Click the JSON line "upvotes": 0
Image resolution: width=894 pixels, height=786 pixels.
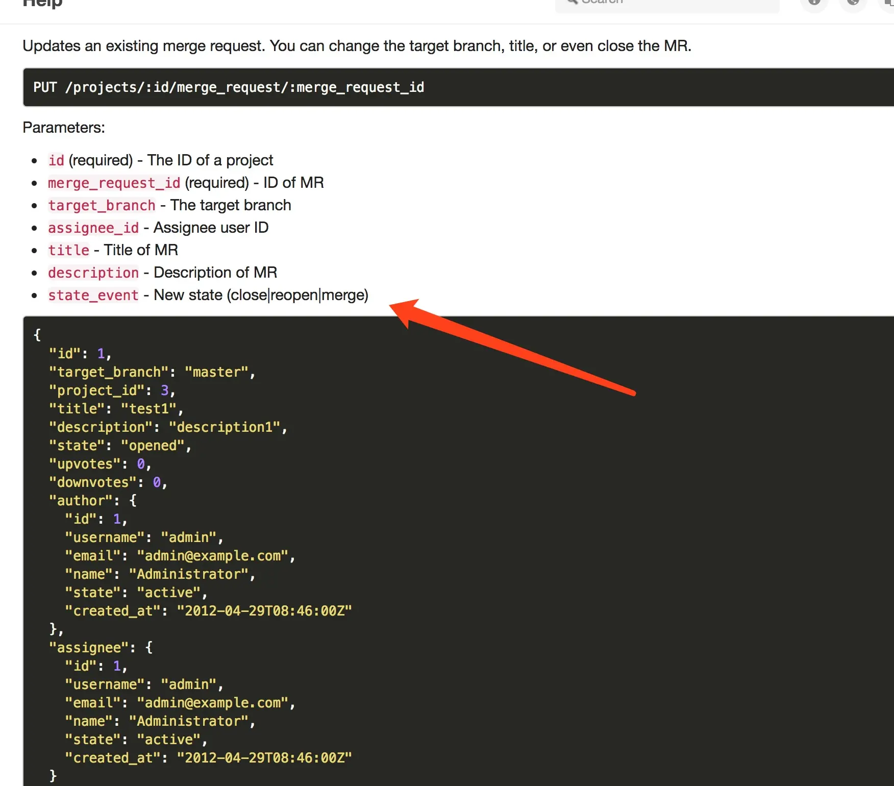pos(101,464)
